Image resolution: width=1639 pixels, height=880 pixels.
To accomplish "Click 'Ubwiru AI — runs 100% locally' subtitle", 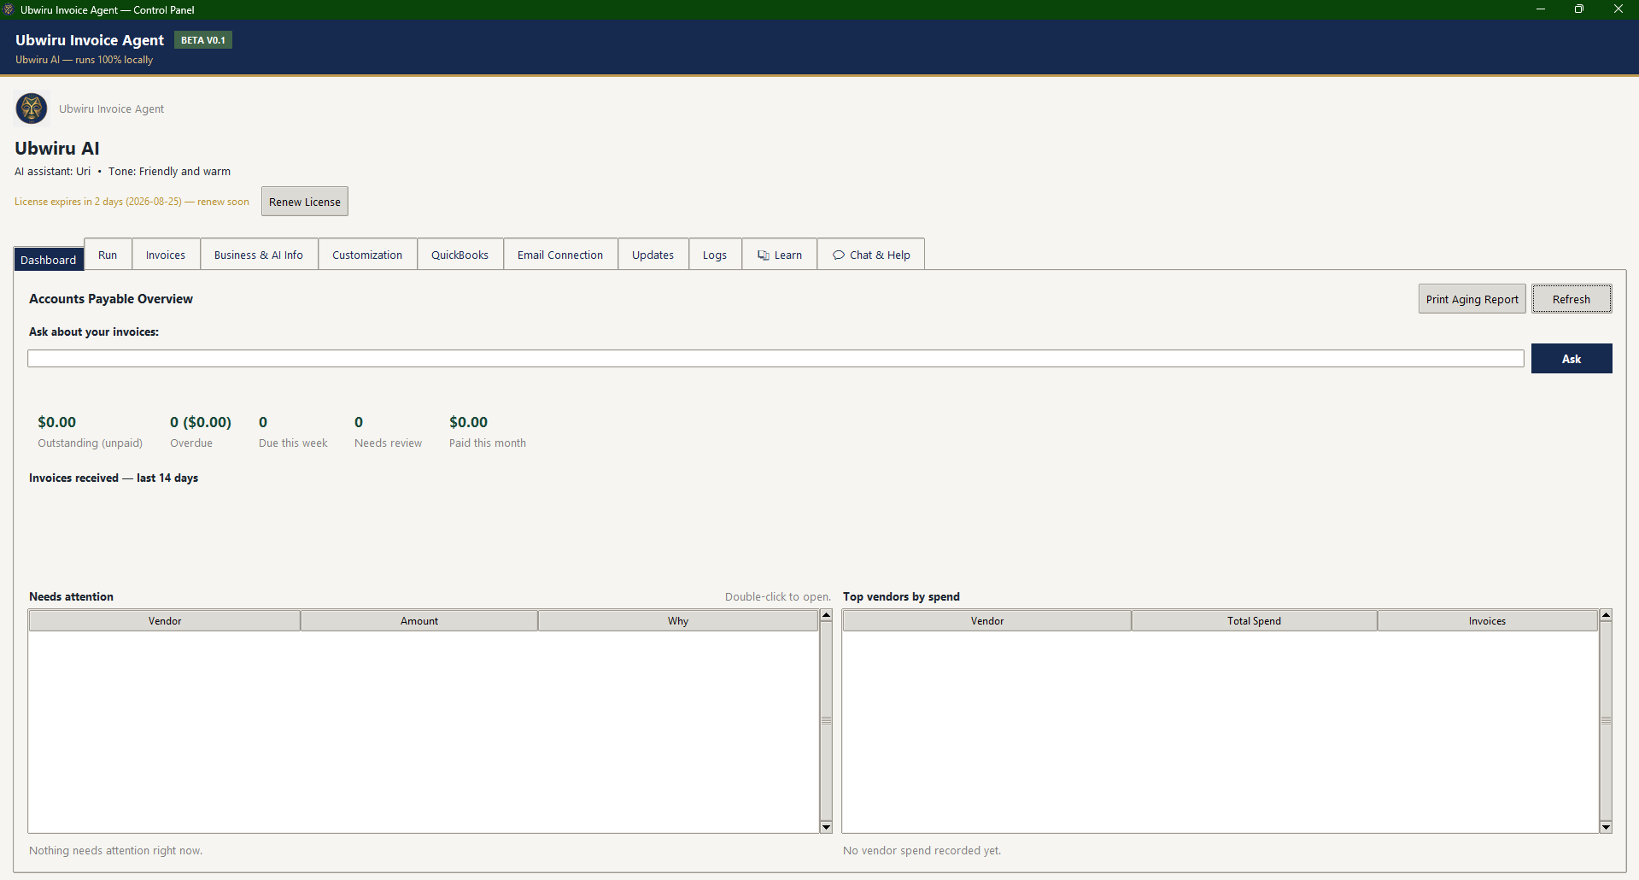I will [84, 60].
